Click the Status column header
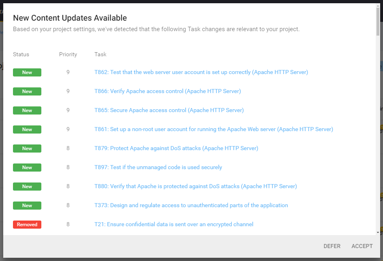 pyautogui.click(x=21, y=54)
